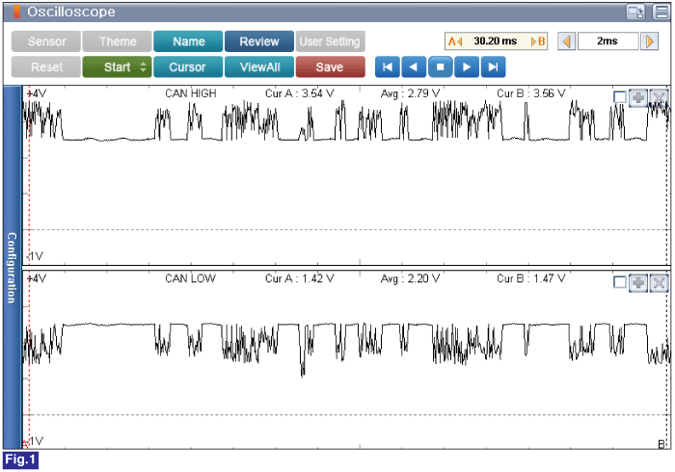Save the oscilloscope capture
The image size is (675, 472).
330,67
